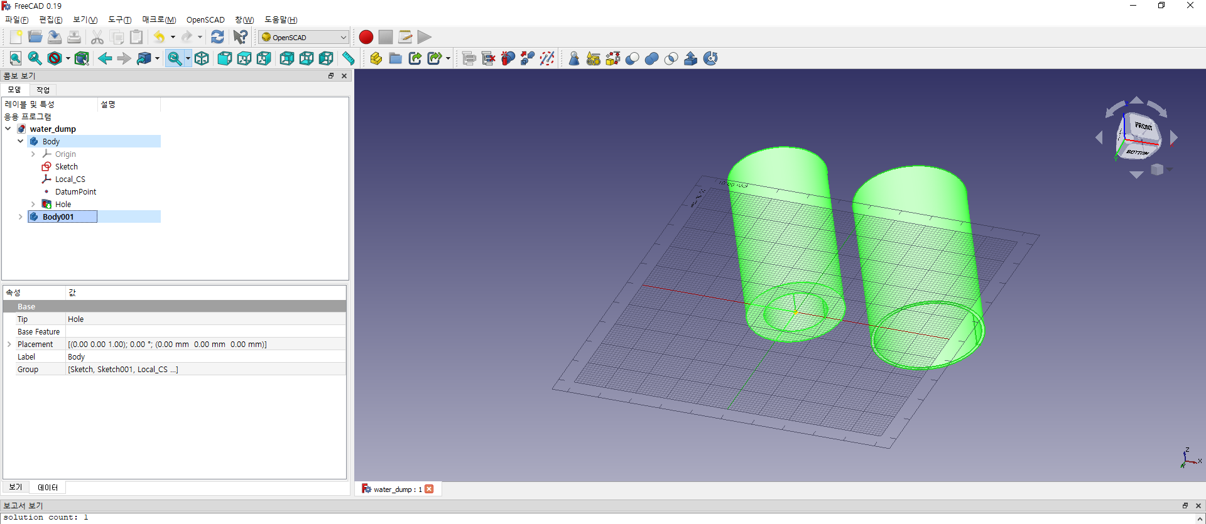Open the dropdown arrow beside the highlighted sync view icon
The height and width of the screenshot is (524, 1206).
(188, 58)
